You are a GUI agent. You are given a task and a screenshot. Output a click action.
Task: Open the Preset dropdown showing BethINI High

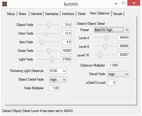tap(111, 30)
